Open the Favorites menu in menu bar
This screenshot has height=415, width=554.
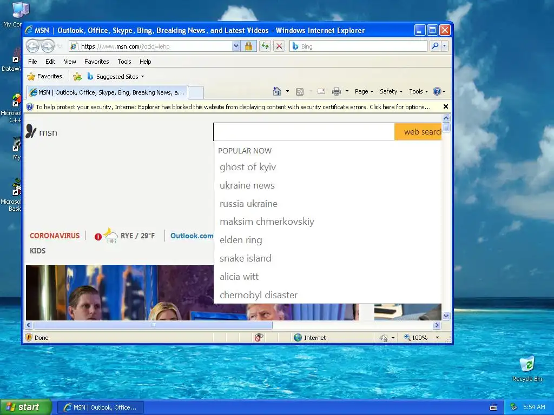click(96, 62)
